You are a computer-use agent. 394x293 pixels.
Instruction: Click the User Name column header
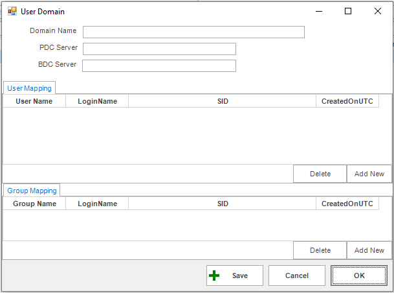(34, 101)
